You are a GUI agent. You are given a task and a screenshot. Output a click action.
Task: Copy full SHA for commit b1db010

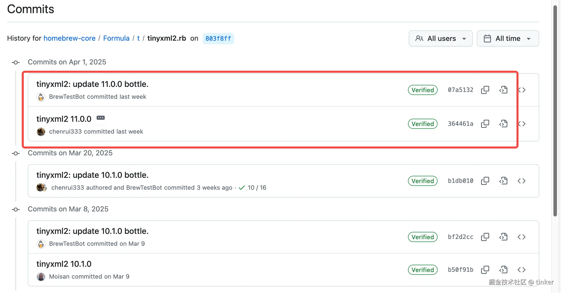tap(485, 181)
